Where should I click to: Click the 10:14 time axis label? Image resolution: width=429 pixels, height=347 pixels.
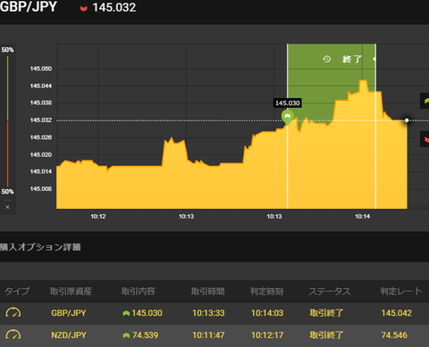[x=362, y=217]
